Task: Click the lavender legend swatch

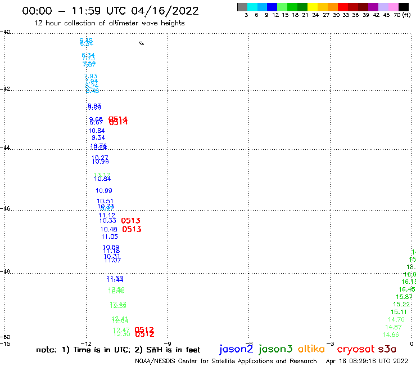Action: click(383, 7)
